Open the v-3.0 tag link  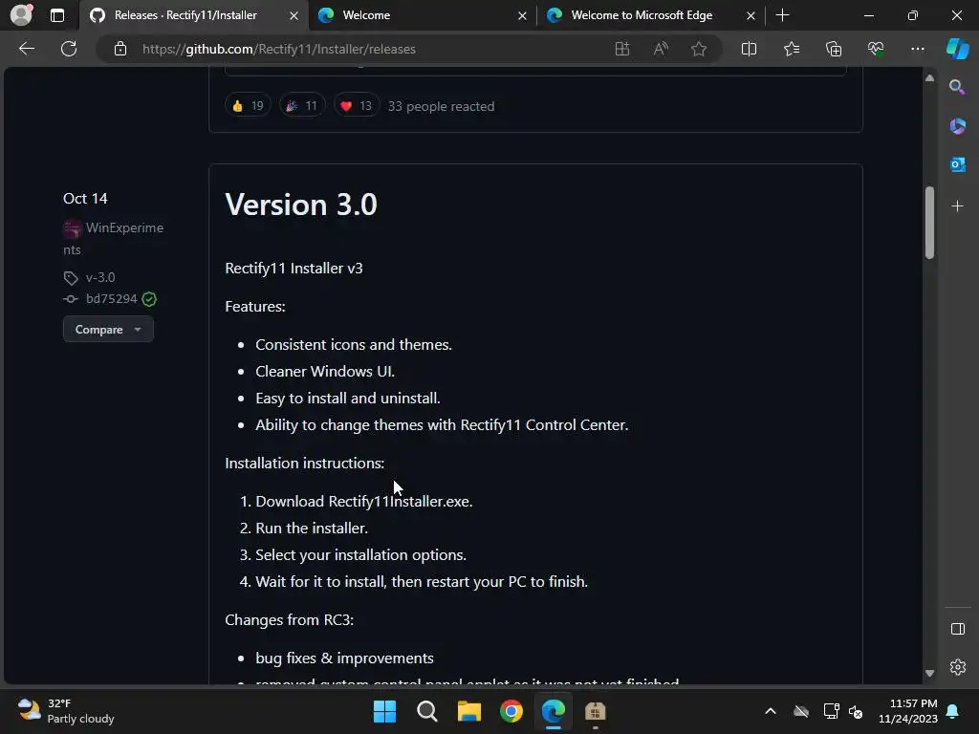(x=99, y=277)
